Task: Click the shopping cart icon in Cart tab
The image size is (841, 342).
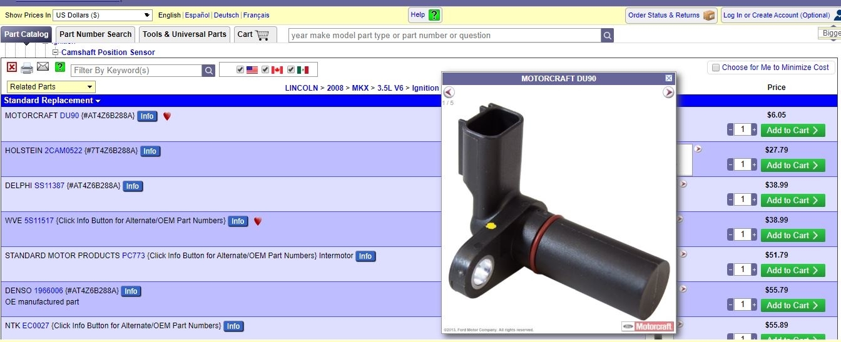Action: (x=262, y=35)
